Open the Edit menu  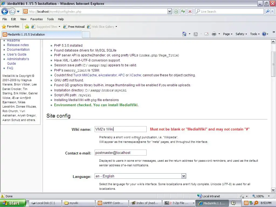click(13, 19)
